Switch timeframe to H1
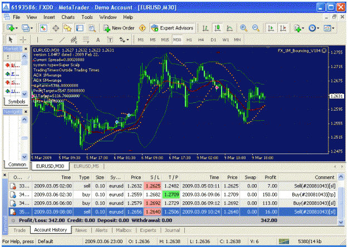Screen dimensions: 348x247 point(189,40)
